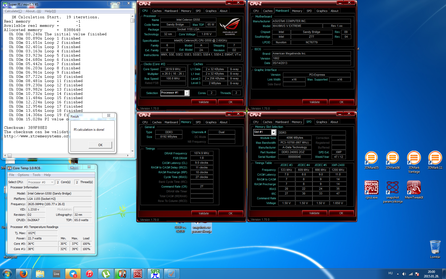The width and height of the screenshot is (446, 279).
Task: Click OK in the SPD CPU-Z window
Action: (341, 213)
